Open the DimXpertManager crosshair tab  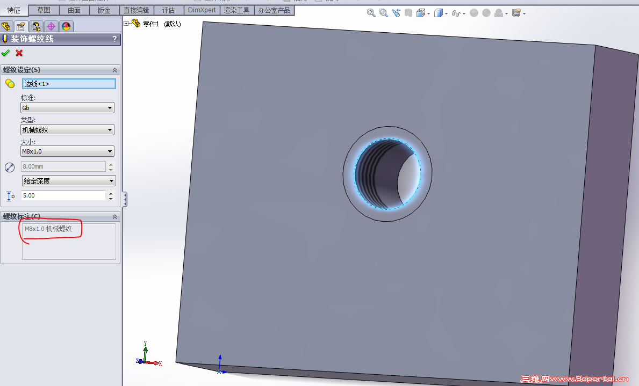tap(51, 26)
